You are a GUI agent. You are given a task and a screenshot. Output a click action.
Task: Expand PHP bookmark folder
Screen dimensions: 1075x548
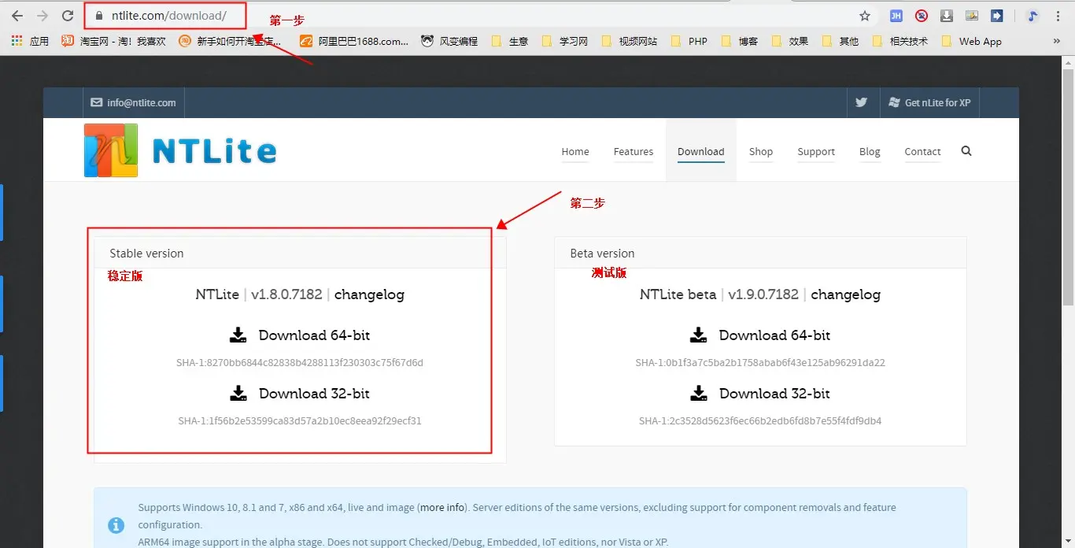point(689,41)
